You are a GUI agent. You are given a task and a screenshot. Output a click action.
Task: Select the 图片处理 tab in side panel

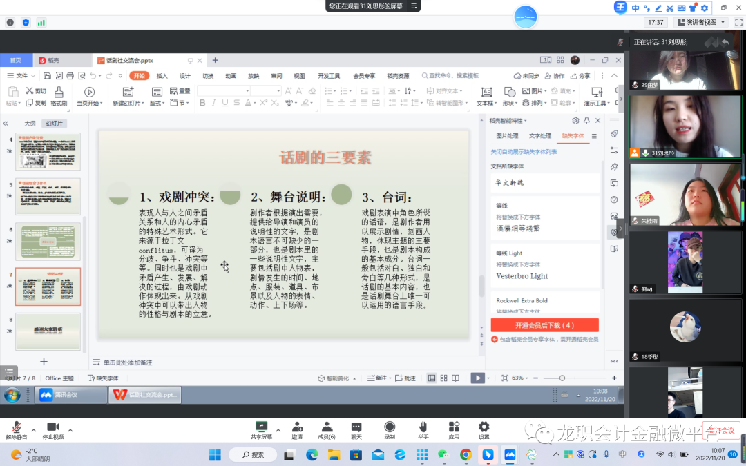pos(507,136)
